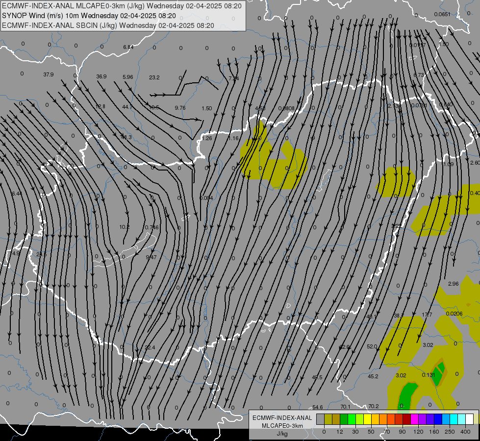480x441 pixels.
Task: Click the 23.2 map value
Action: tap(154, 77)
